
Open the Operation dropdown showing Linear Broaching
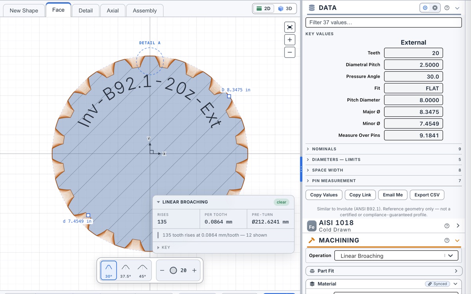396,256
